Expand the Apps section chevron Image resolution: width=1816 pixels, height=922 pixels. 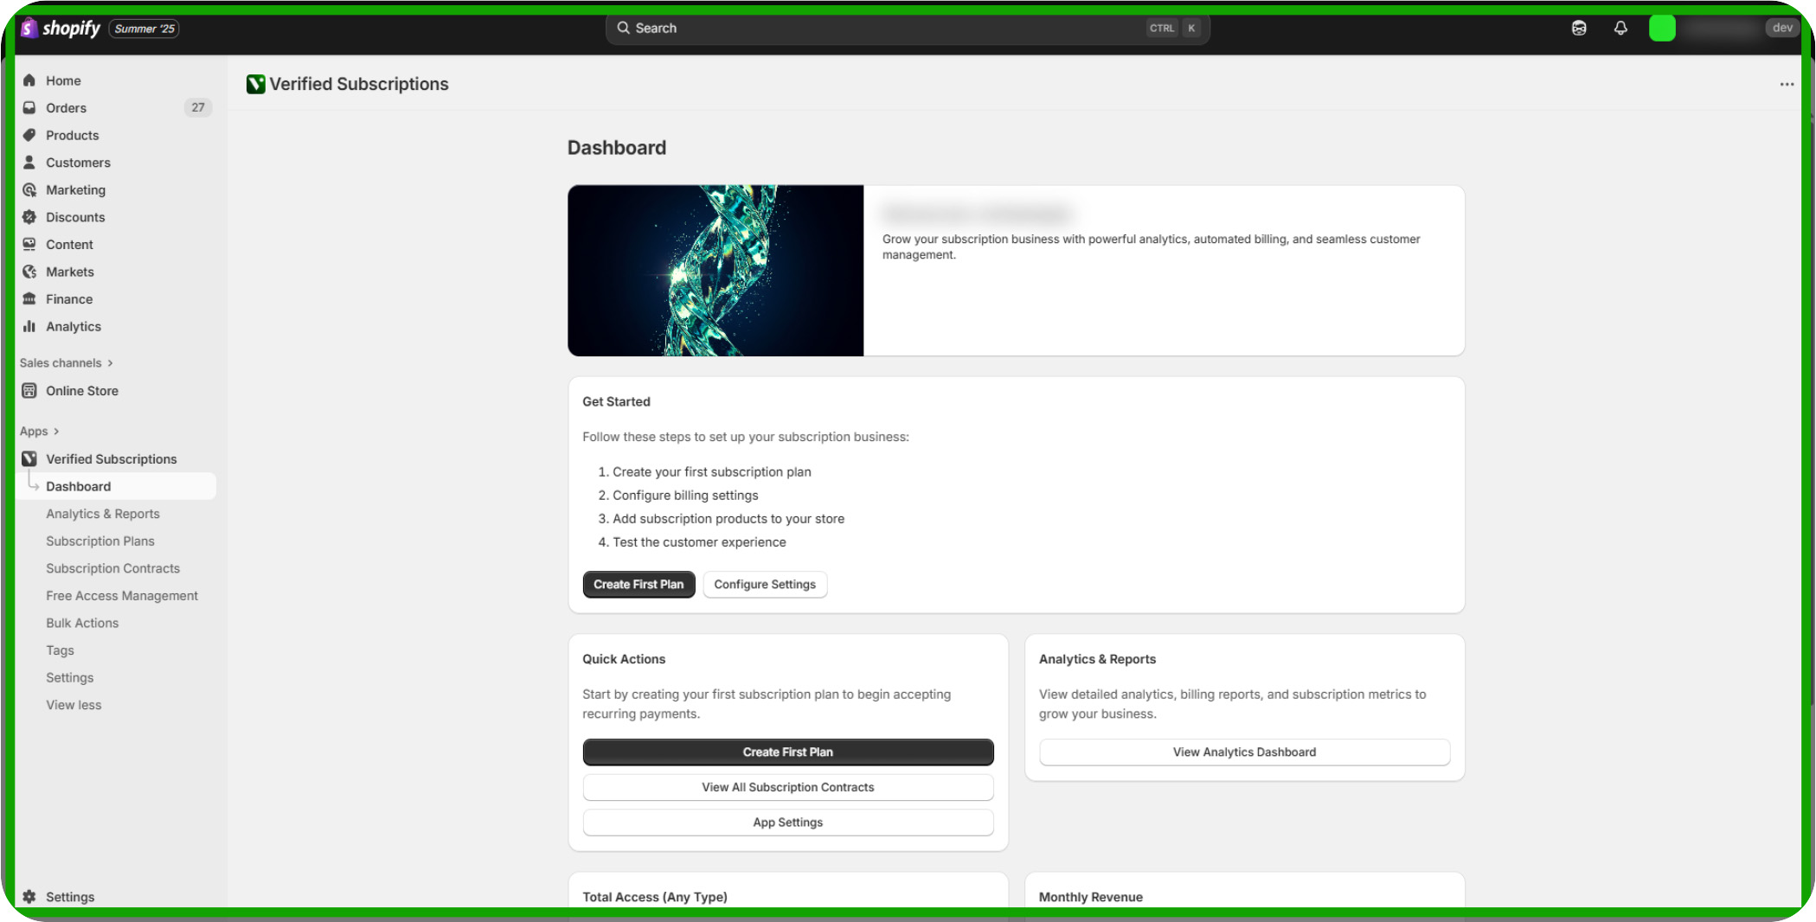click(56, 431)
